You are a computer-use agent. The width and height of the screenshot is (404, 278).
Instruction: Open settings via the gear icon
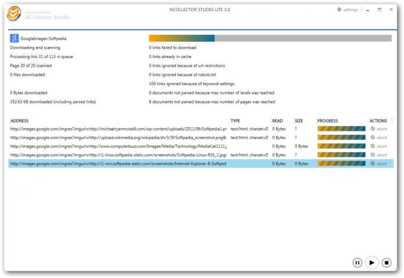click(x=339, y=9)
